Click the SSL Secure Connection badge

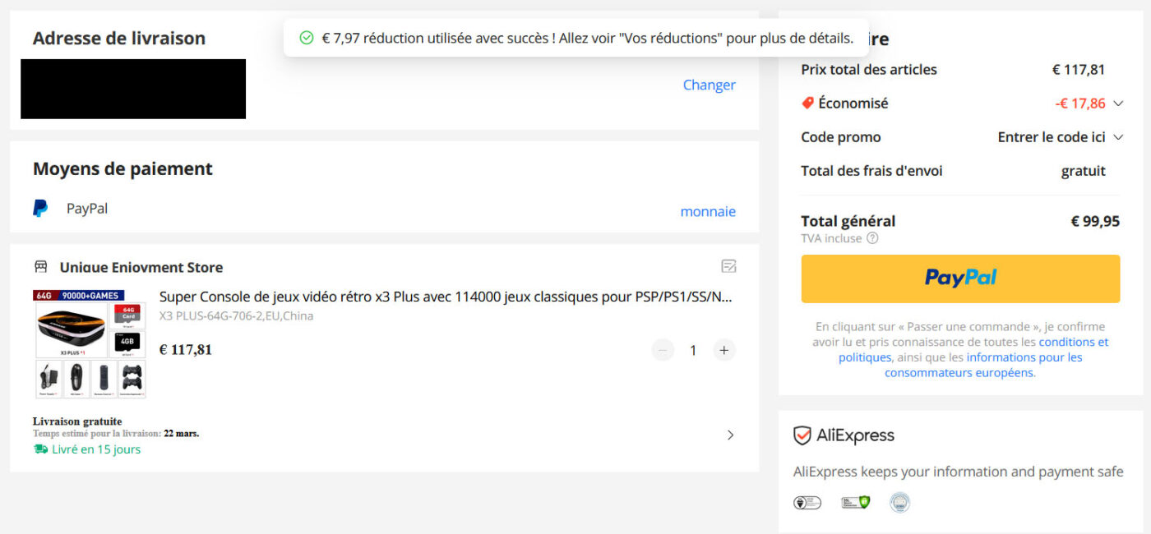click(855, 502)
